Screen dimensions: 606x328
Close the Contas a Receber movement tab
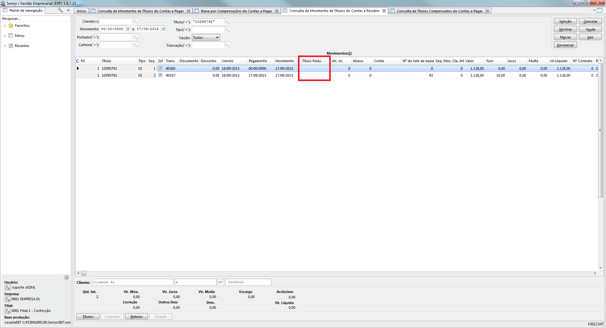384,11
